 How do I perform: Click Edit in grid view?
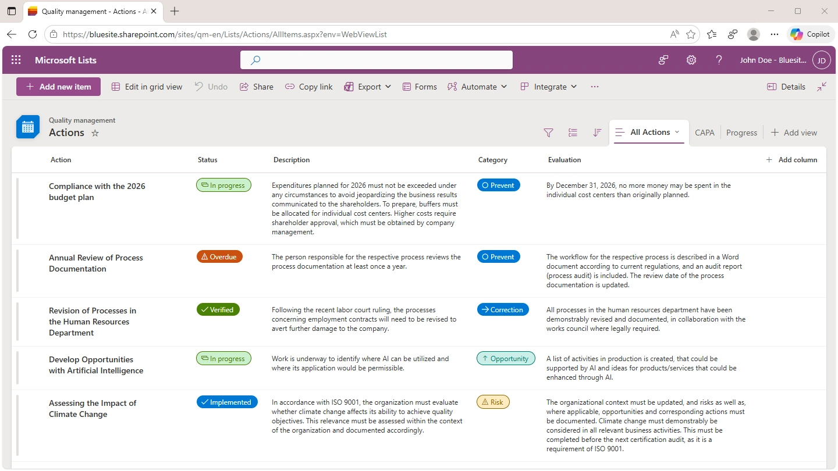147,87
